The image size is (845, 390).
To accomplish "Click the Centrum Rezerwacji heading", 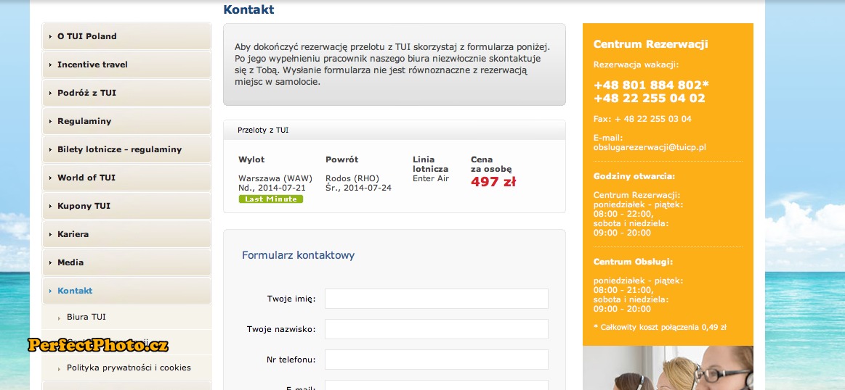I will (x=650, y=44).
